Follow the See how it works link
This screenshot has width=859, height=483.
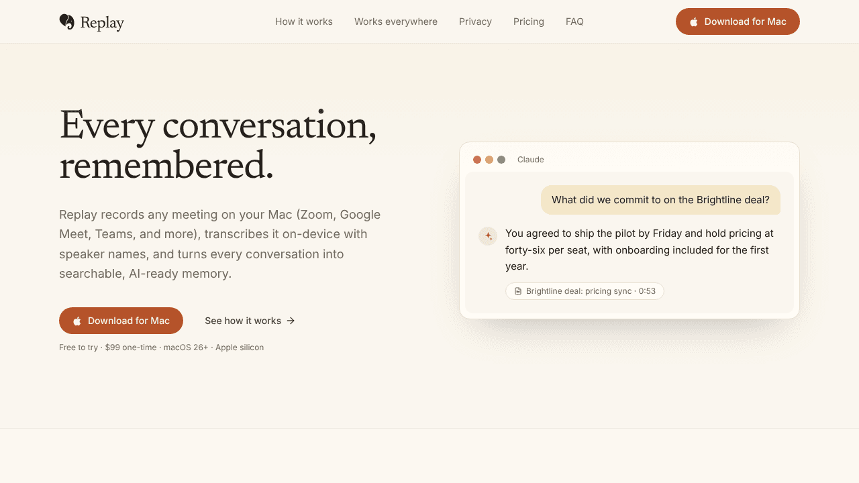pyautogui.click(x=250, y=321)
